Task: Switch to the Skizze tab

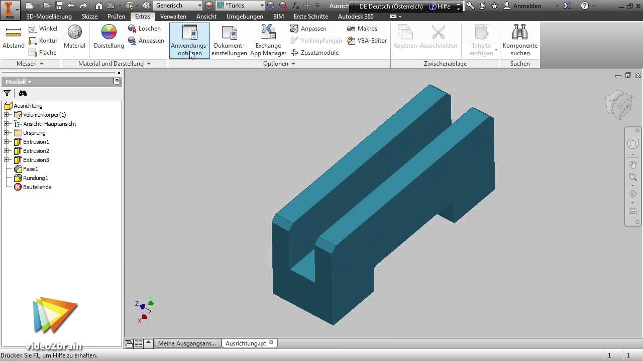Action: tap(90, 17)
